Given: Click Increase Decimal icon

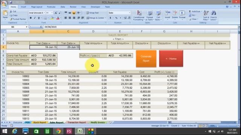Looking at the screenshot, I should 125,18.
